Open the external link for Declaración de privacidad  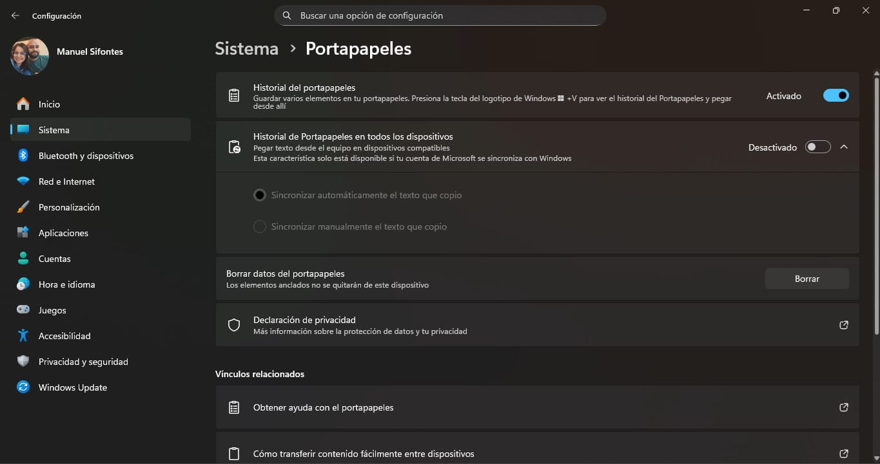843,325
